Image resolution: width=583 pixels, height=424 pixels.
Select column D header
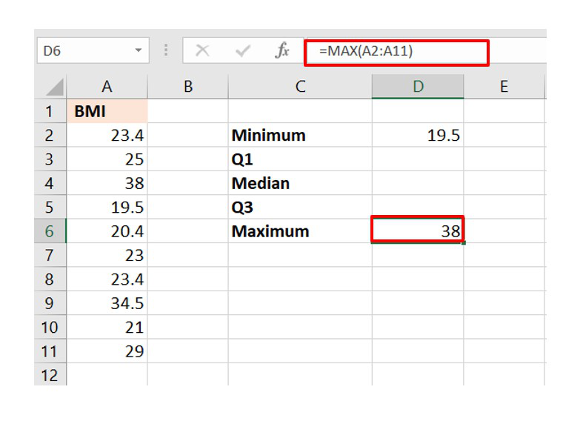click(x=418, y=87)
